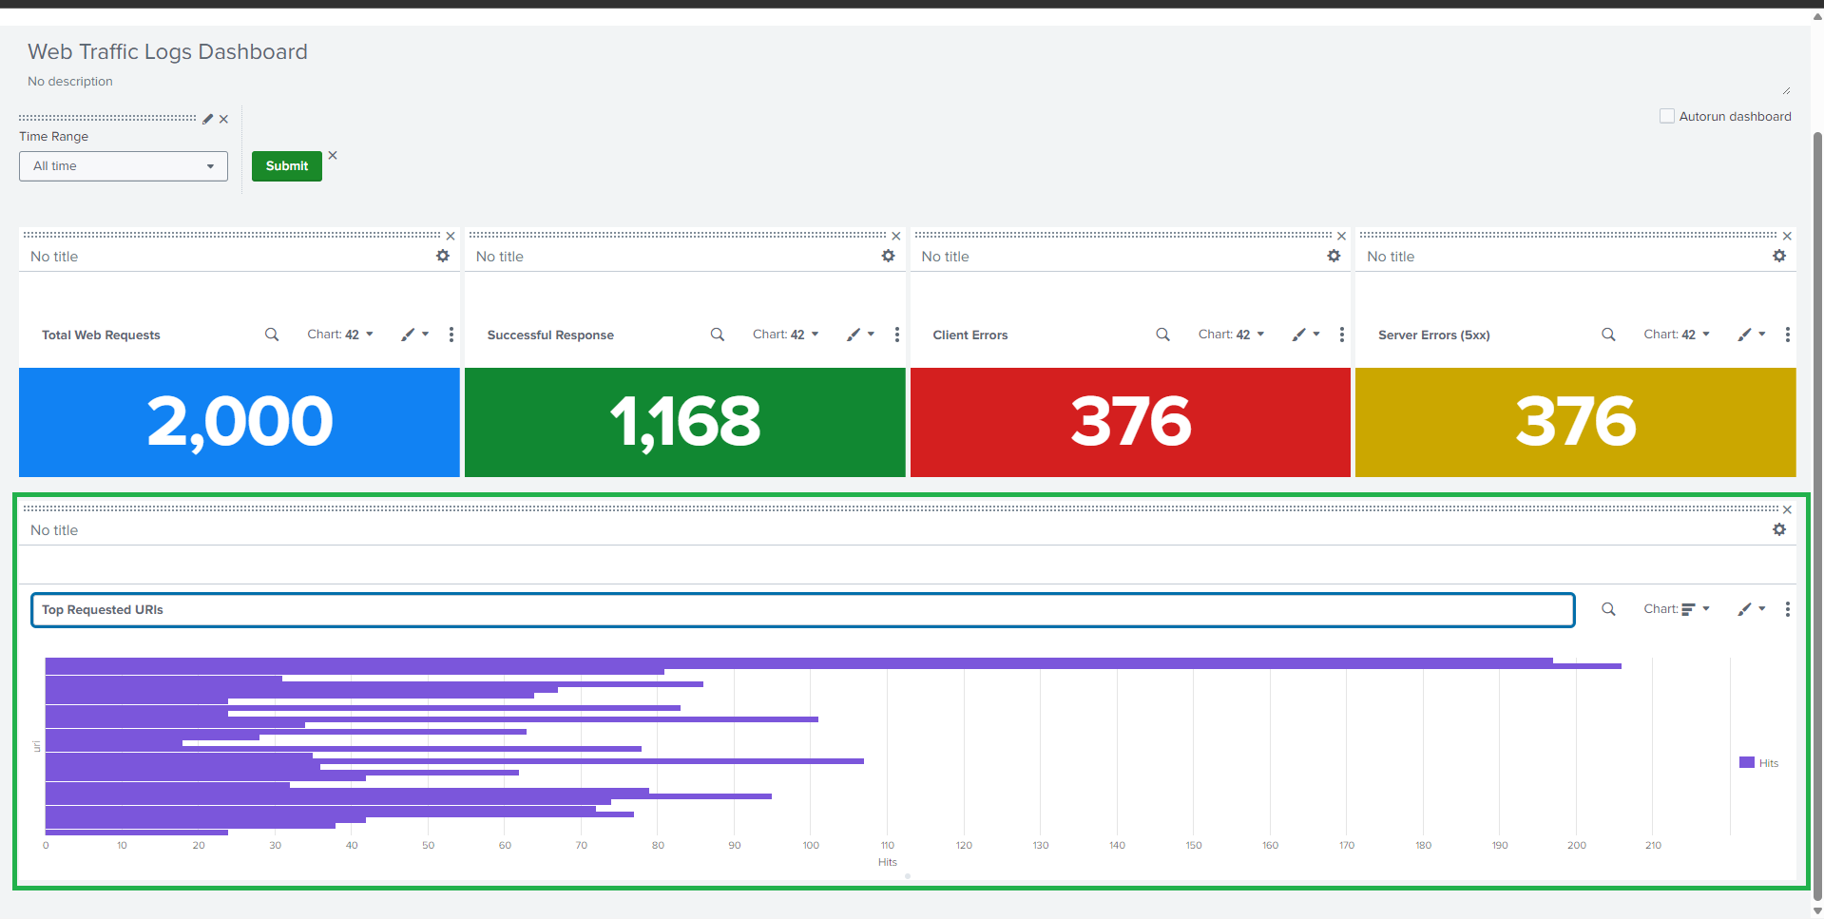Open settings gear of Top Requested URIs panel
This screenshot has width=1824, height=919.
click(x=1779, y=529)
